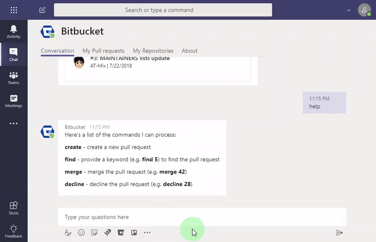Click 'find 5' example text
The height and width of the screenshot is (242, 376).
point(150,159)
